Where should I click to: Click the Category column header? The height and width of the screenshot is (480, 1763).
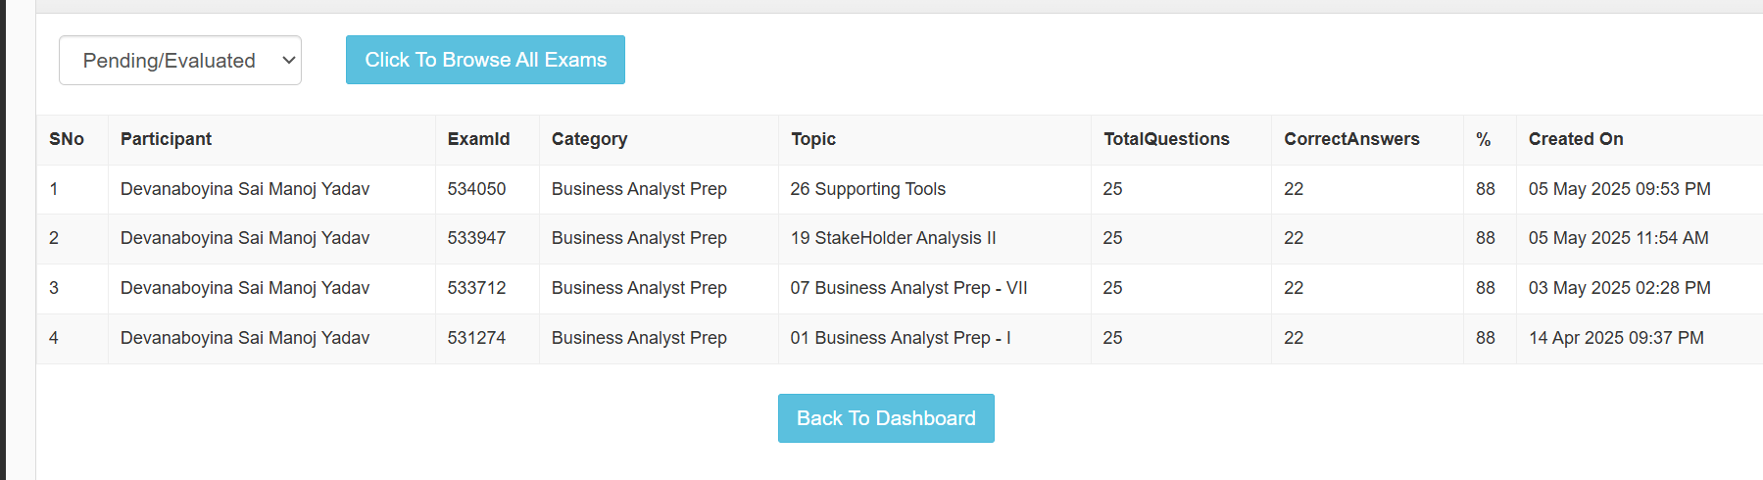coord(589,139)
